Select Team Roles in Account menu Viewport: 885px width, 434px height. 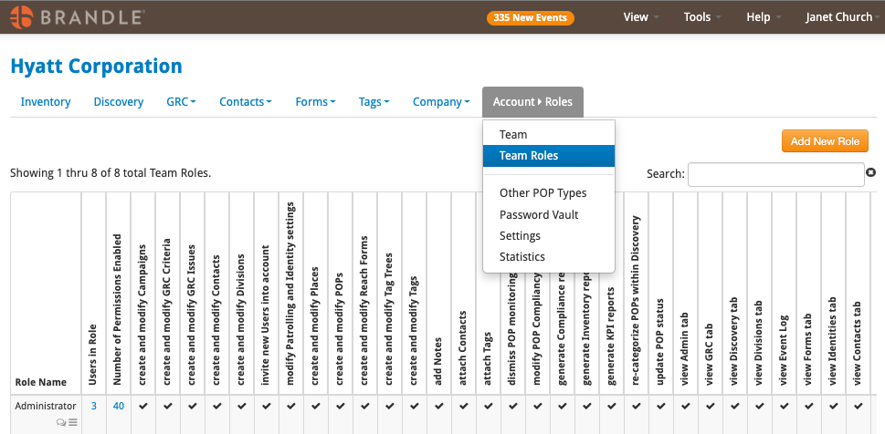click(549, 156)
